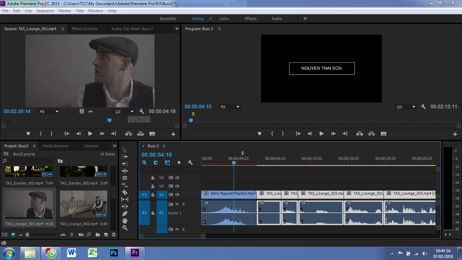
Task: Click the Project panel thumbnail zoom slider
Action: 27,235
